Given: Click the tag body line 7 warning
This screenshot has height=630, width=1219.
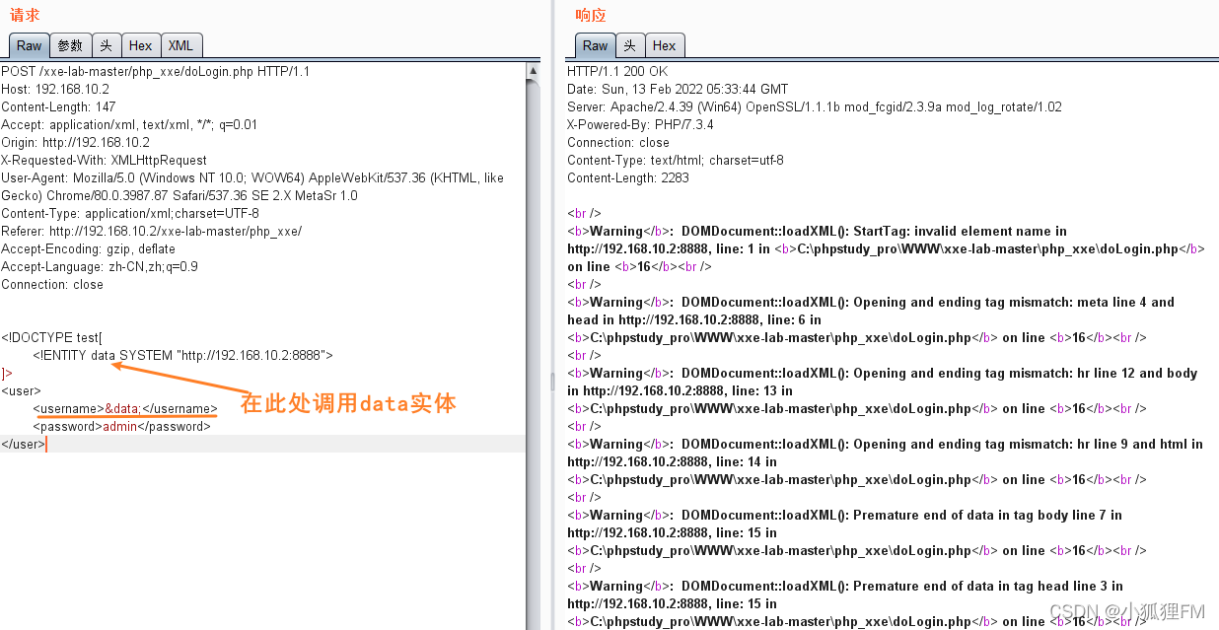Looking at the screenshot, I should [857, 532].
